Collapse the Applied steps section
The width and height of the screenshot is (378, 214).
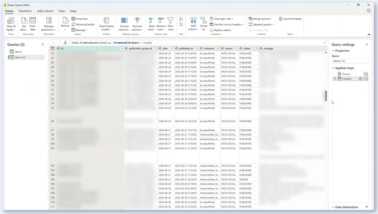[333, 68]
